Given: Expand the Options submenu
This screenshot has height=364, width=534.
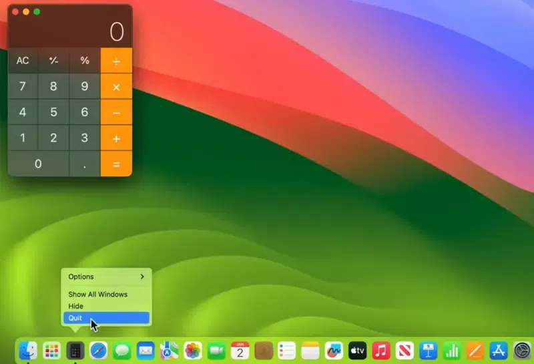Looking at the screenshot, I should [x=106, y=277].
